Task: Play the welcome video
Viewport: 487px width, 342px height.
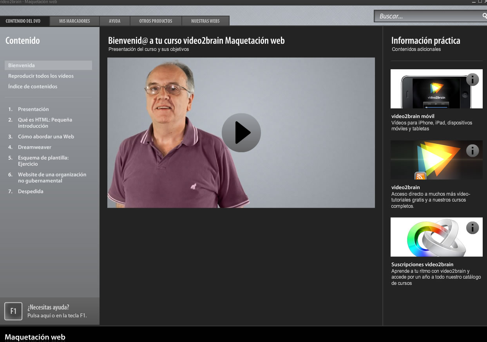Action: (x=241, y=133)
